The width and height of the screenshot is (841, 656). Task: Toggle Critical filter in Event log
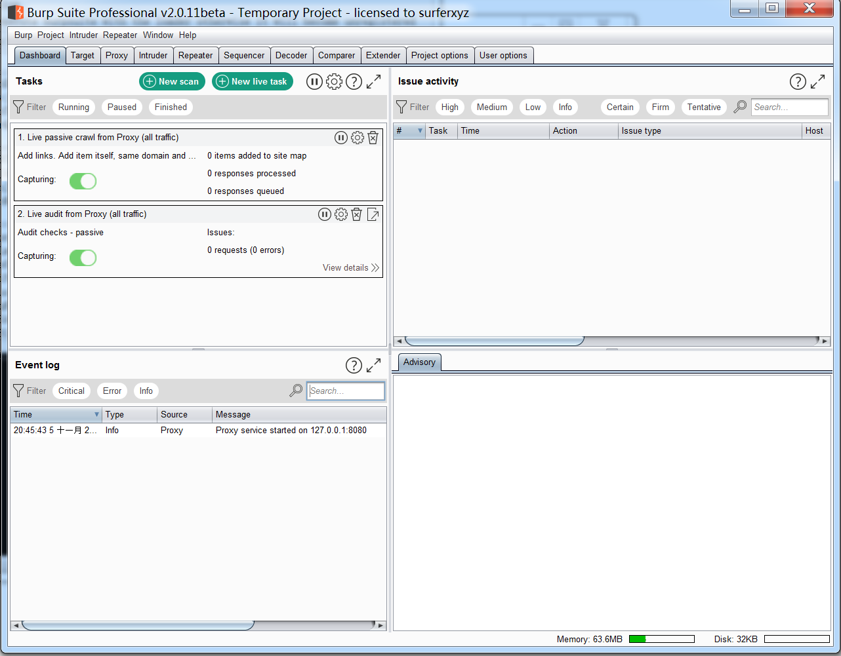pos(72,391)
